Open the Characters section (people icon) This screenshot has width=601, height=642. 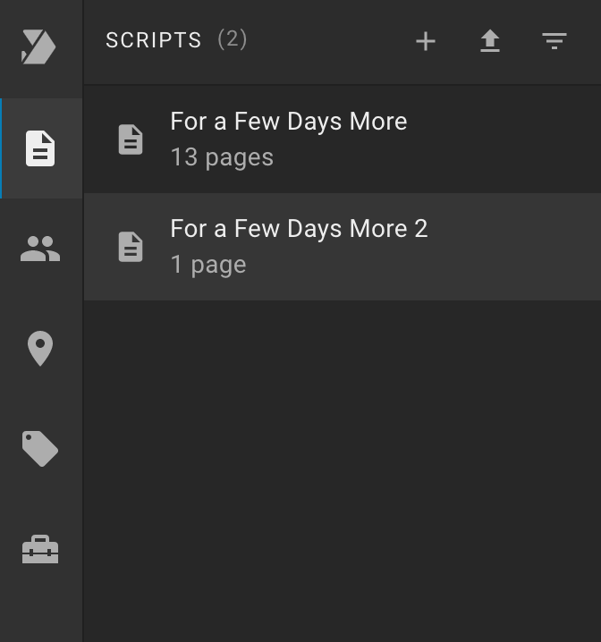[40, 249]
